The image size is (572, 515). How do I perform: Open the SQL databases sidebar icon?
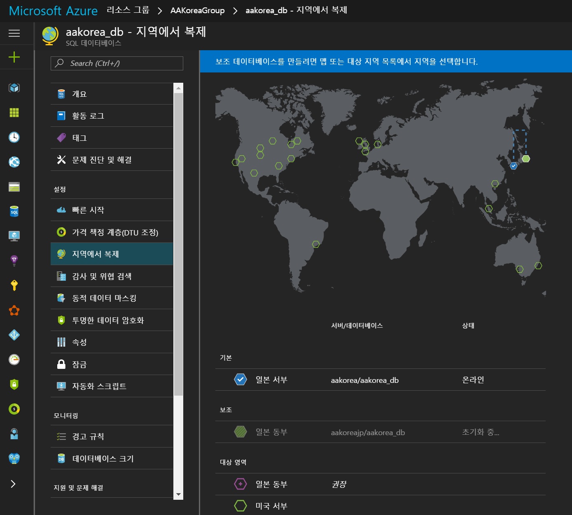pos(14,211)
